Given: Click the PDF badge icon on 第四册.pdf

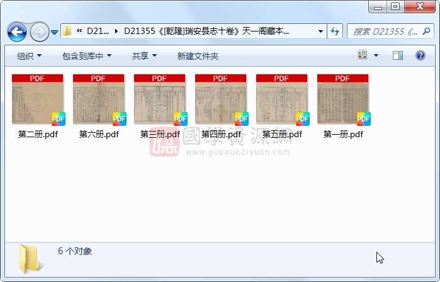Looking at the screenshot, I should pos(242,119).
